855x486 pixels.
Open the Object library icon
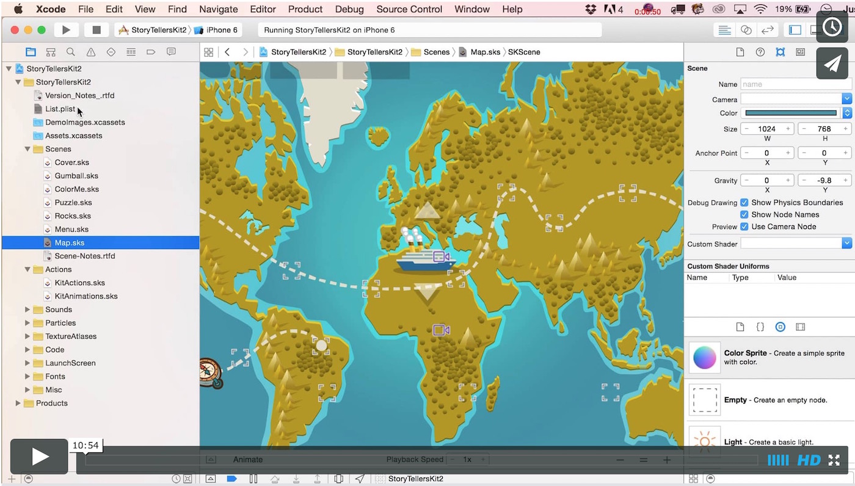coord(780,327)
